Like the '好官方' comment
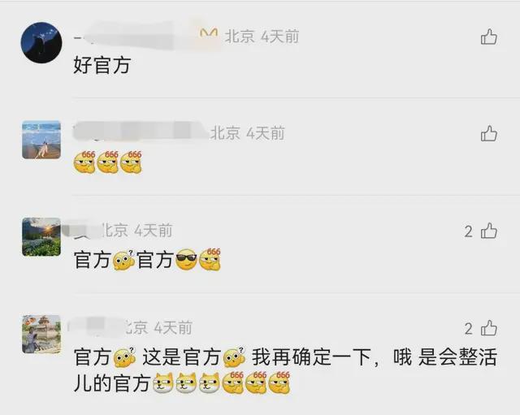Image resolution: width=520 pixels, height=415 pixels. pos(489,37)
